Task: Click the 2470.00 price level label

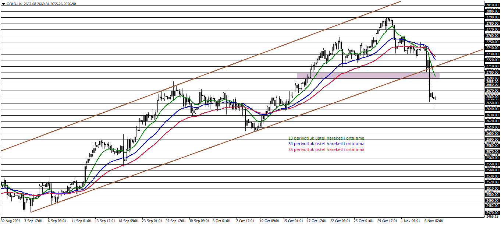Action: (x=492, y=213)
